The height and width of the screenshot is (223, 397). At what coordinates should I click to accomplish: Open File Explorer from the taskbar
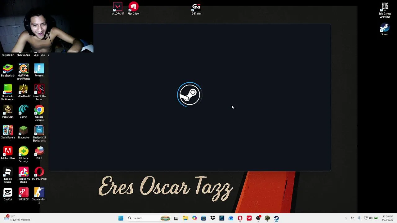coord(185,218)
